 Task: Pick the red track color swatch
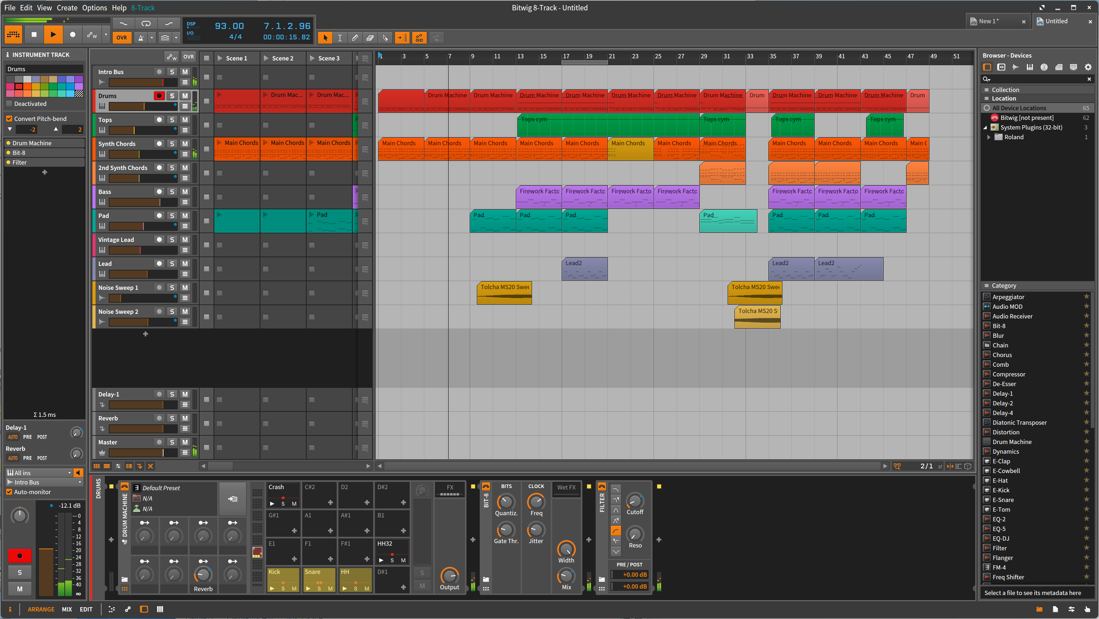[19, 86]
